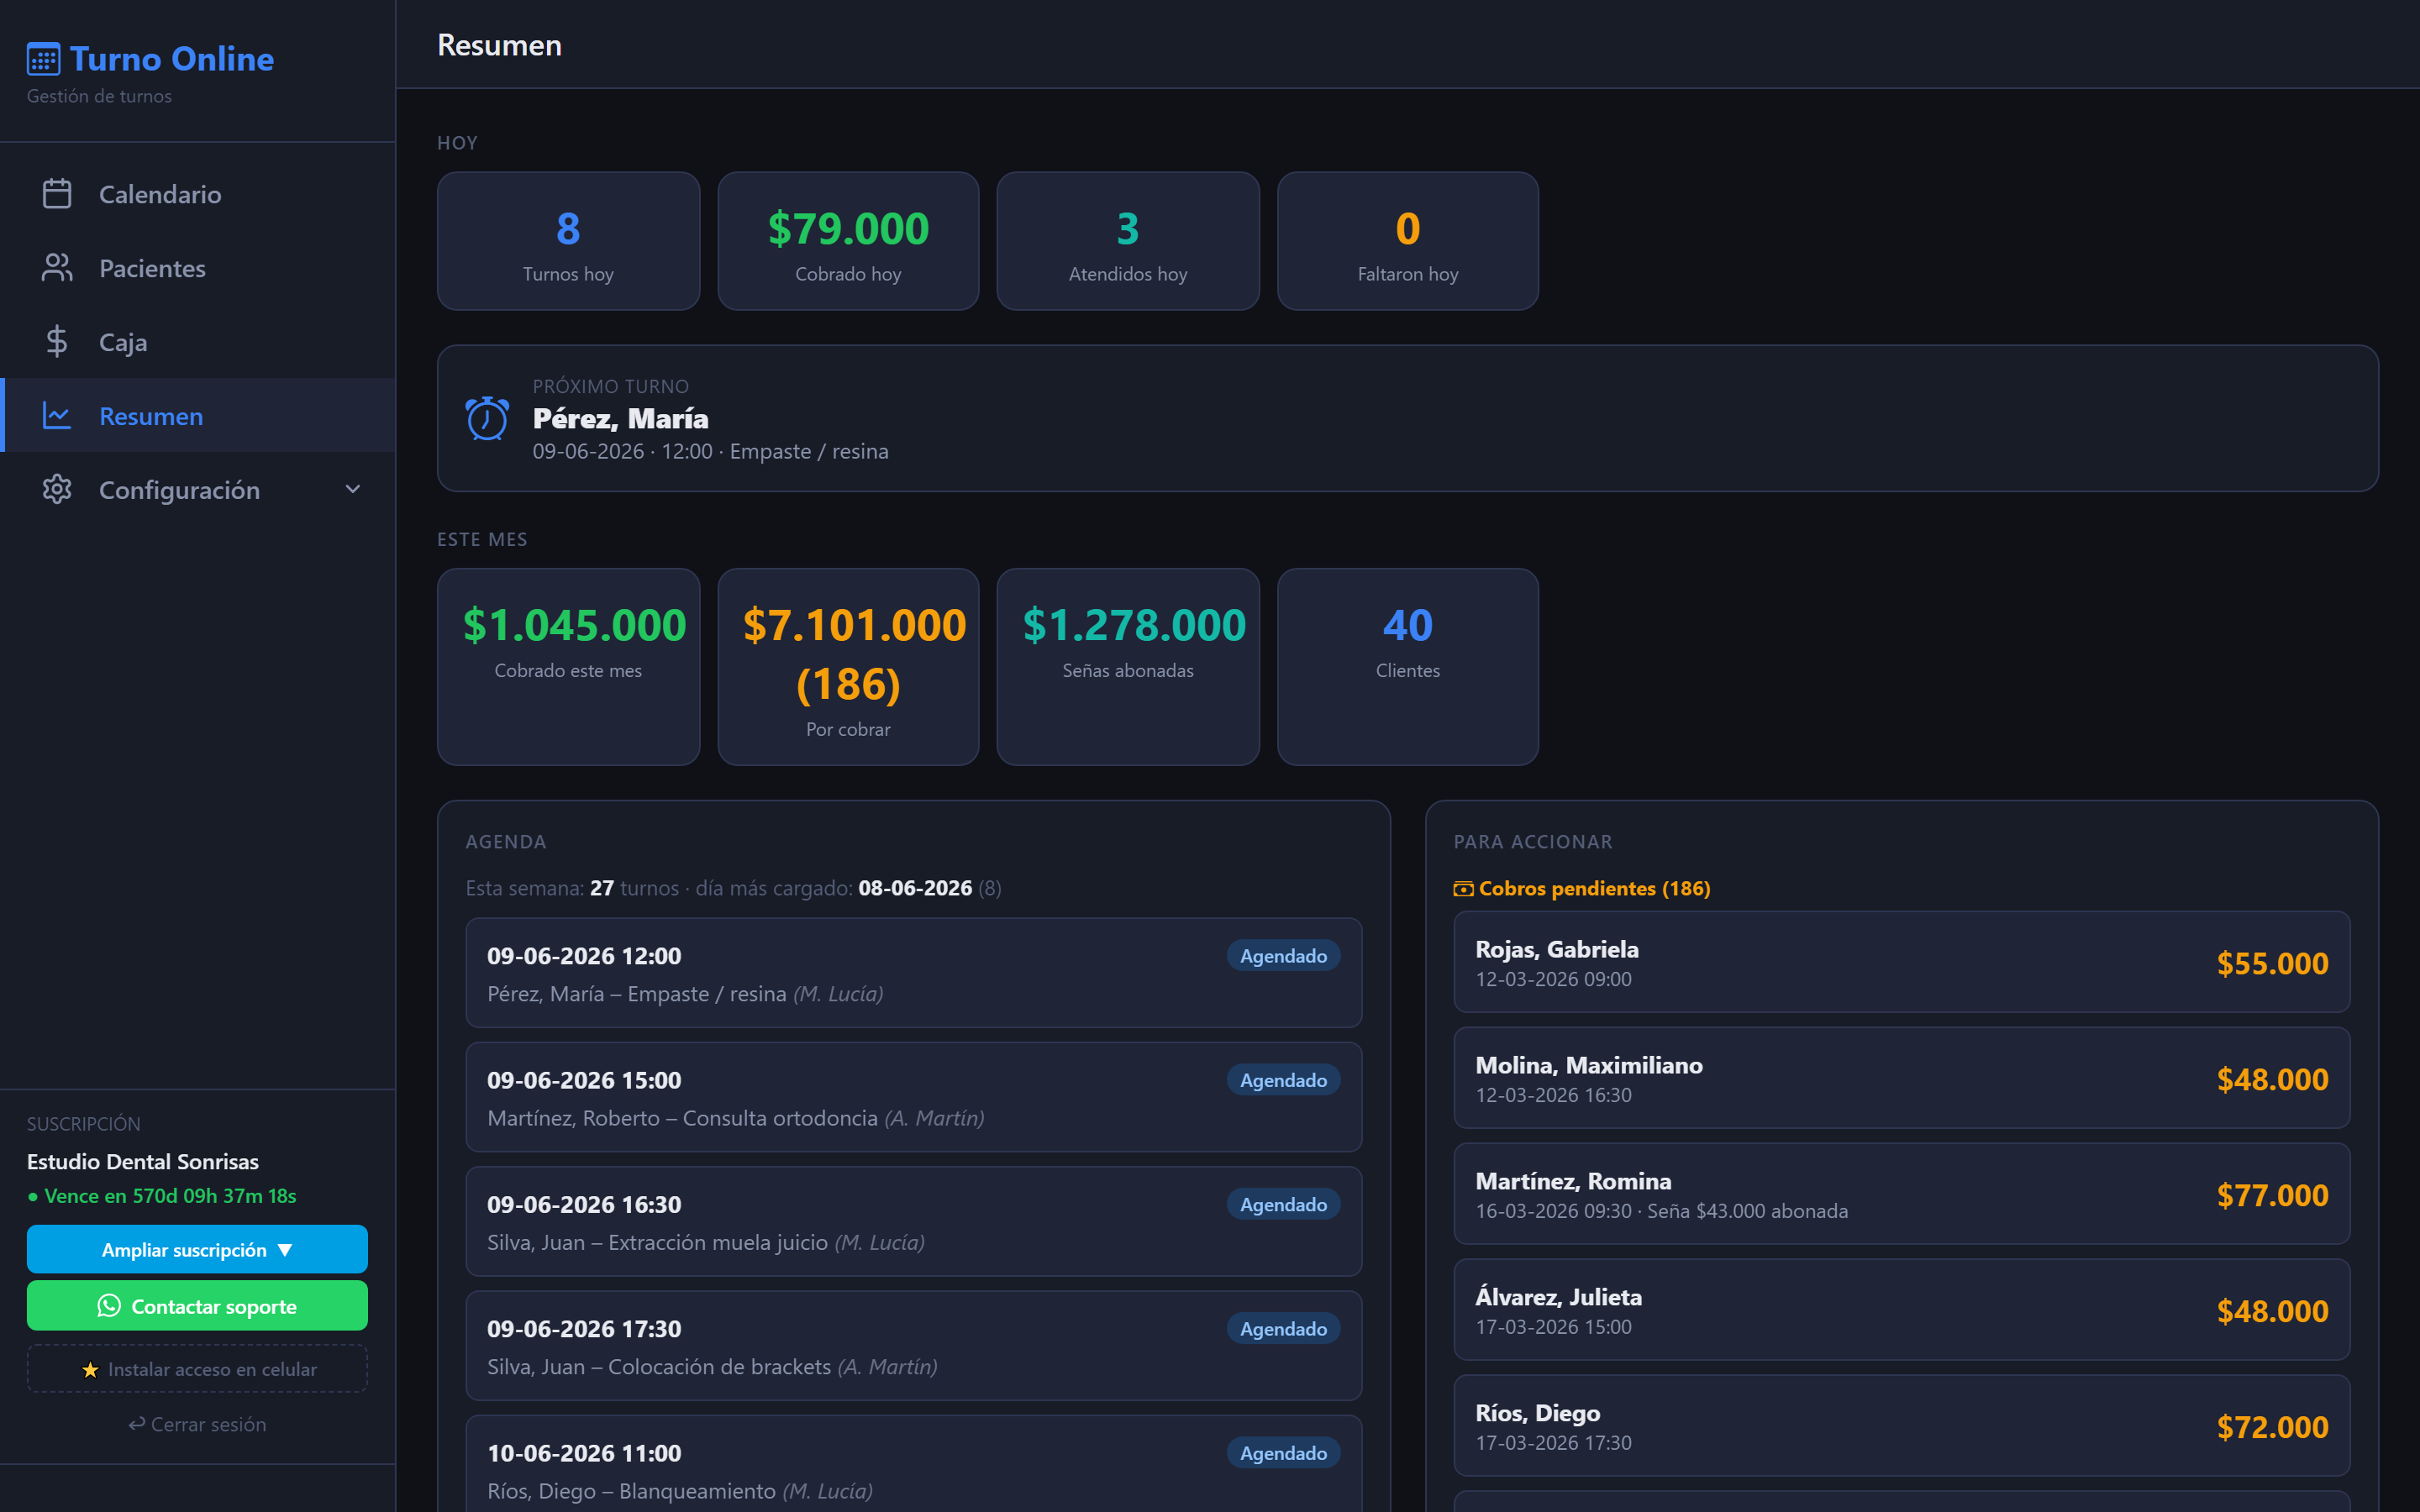The height and width of the screenshot is (1512, 2420).
Task: Click the Calendario calendar icon in sidebar
Action: [57, 194]
